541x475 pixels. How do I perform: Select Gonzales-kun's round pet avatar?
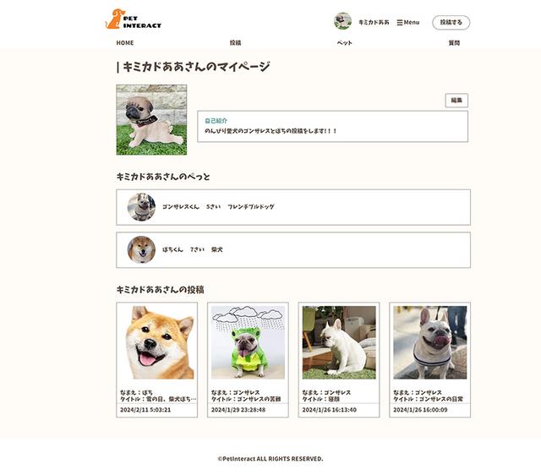141,207
